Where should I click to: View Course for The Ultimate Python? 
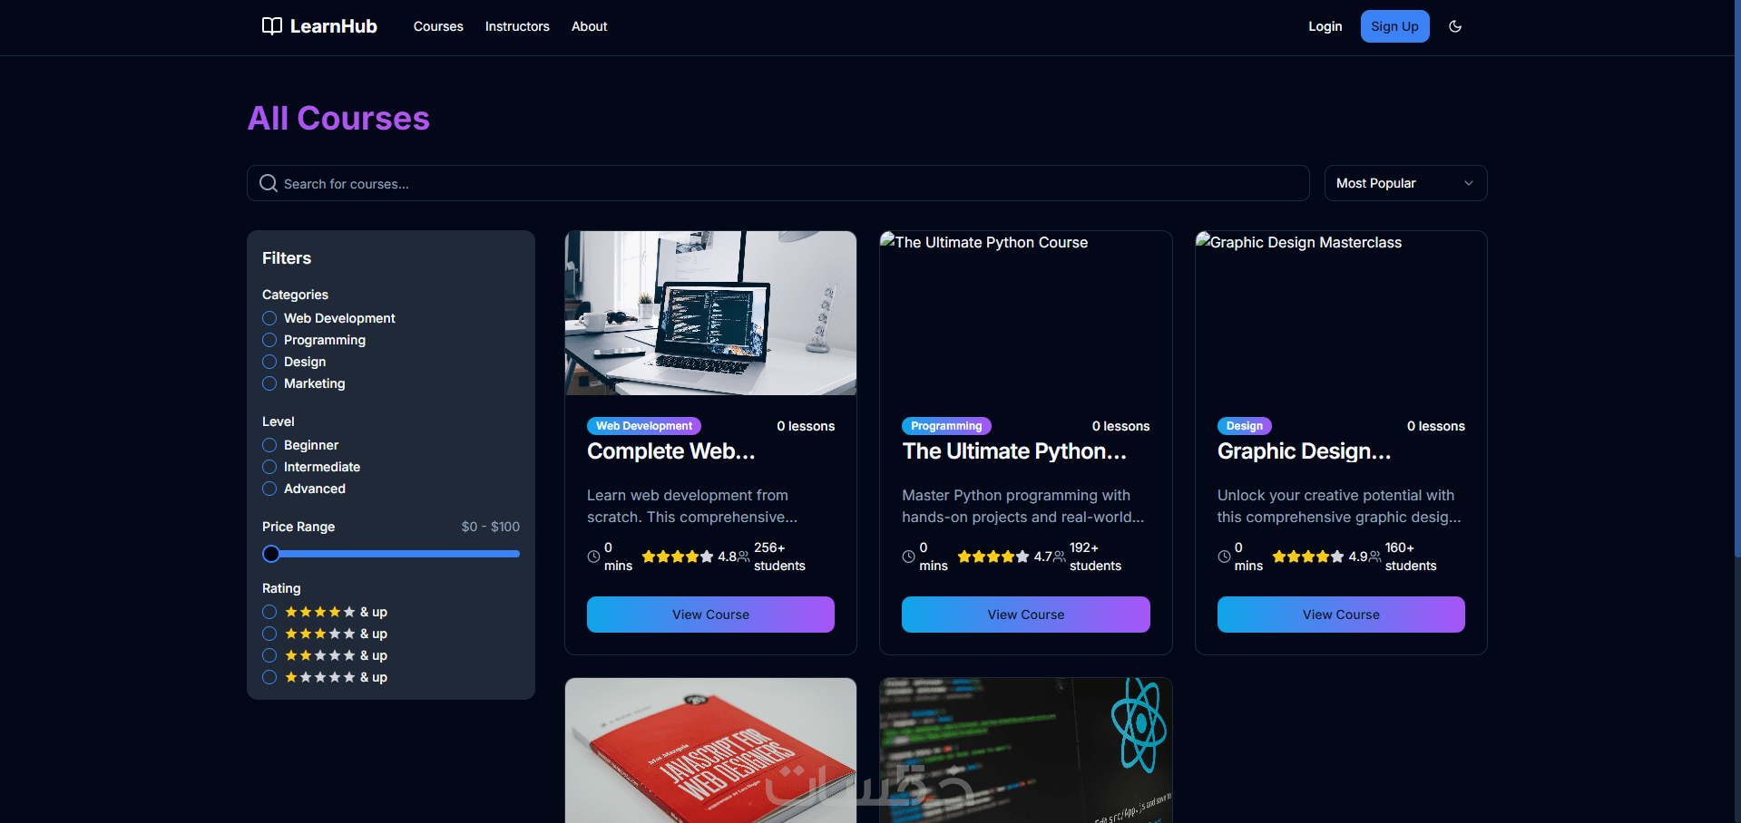[1026, 615]
